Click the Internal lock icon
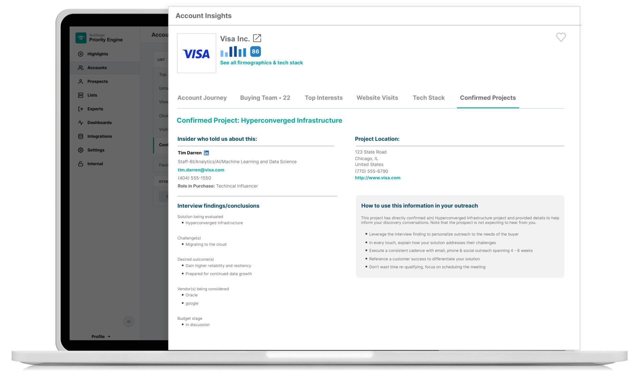Screen dimensions: 640x385 pos(81,164)
